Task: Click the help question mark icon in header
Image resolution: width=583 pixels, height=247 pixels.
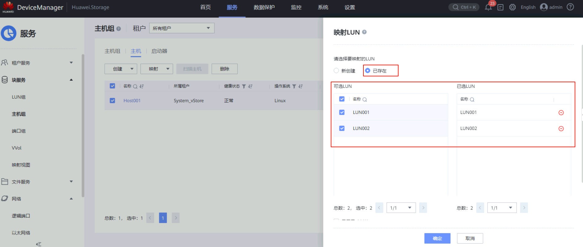Action: point(570,7)
